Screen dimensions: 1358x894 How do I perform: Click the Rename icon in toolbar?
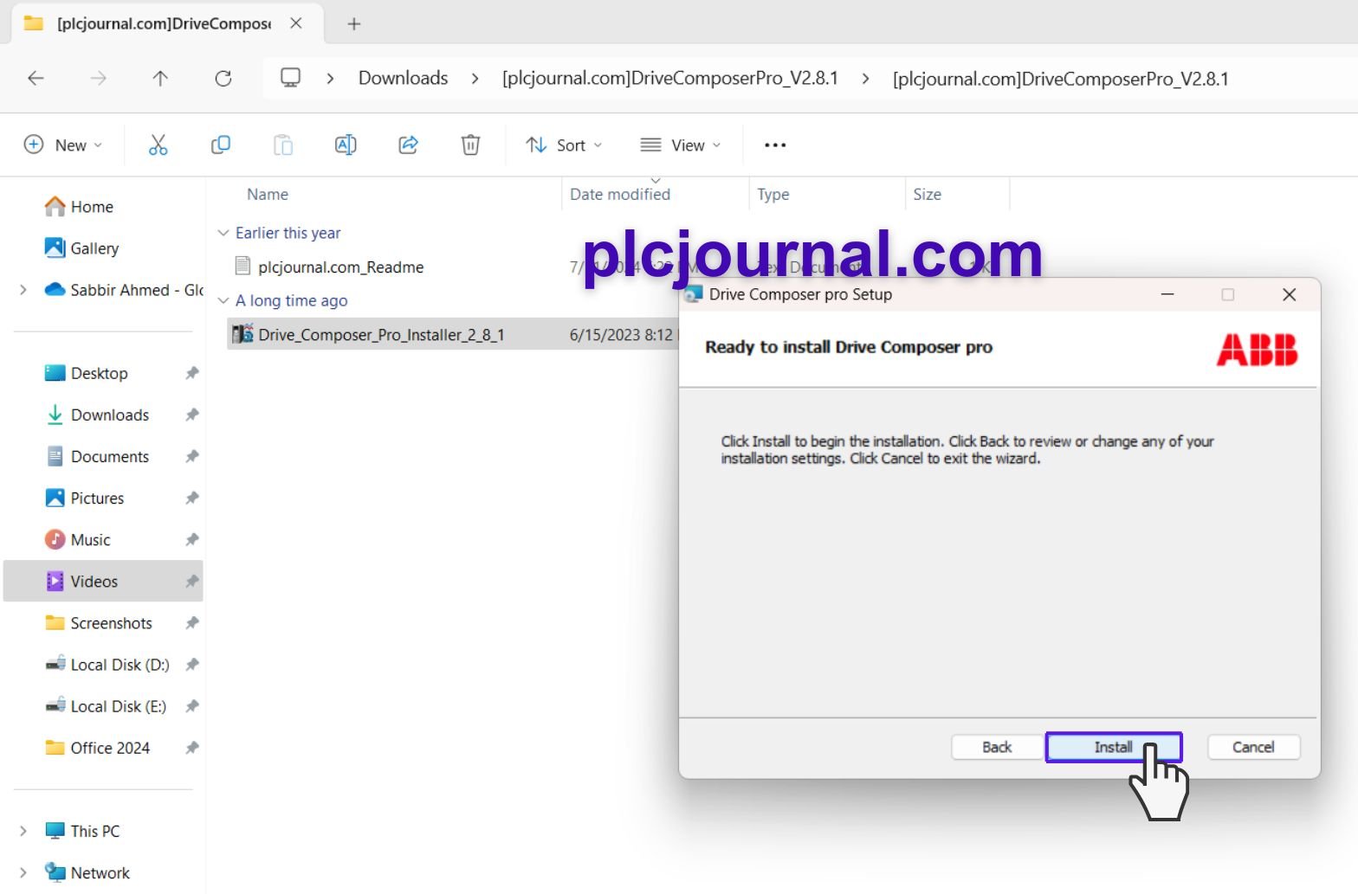(346, 145)
